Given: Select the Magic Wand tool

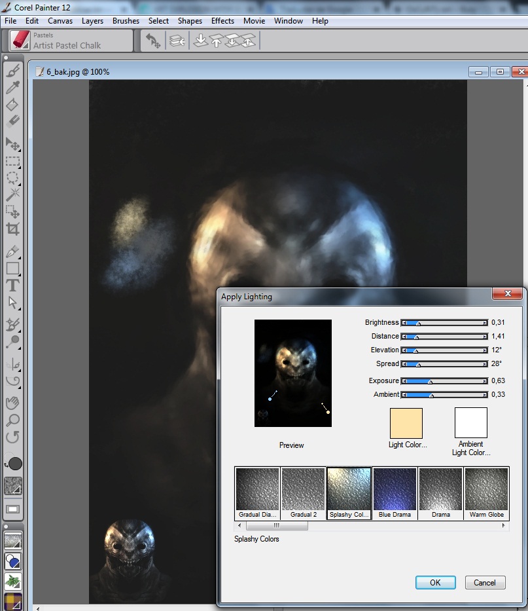Looking at the screenshot, I should pos(12,194).
